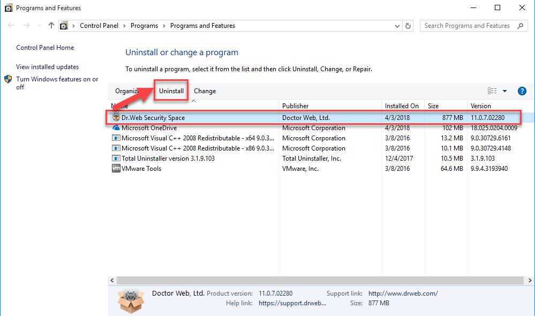Image resolution: width=535 pixels, height=316 pixels.
Task: Sort by the Version column header
Action: (x=481, y=106)
